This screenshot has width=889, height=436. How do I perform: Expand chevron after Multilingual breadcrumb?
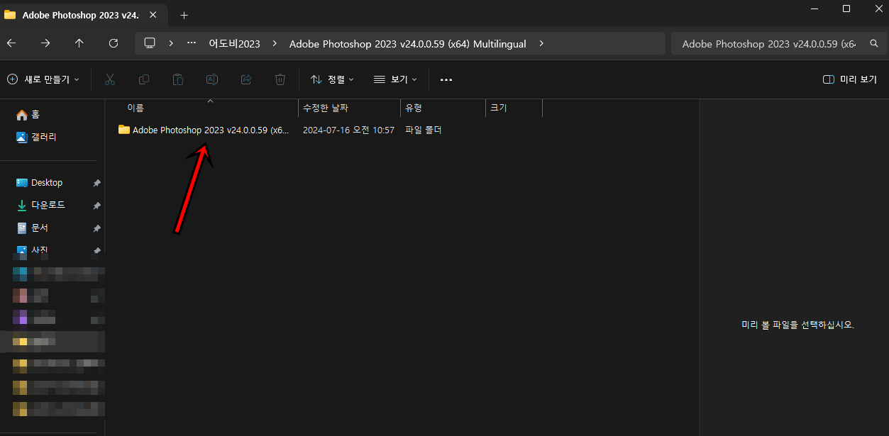[x=541, y=43]
